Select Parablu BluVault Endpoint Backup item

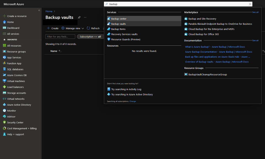220,24
